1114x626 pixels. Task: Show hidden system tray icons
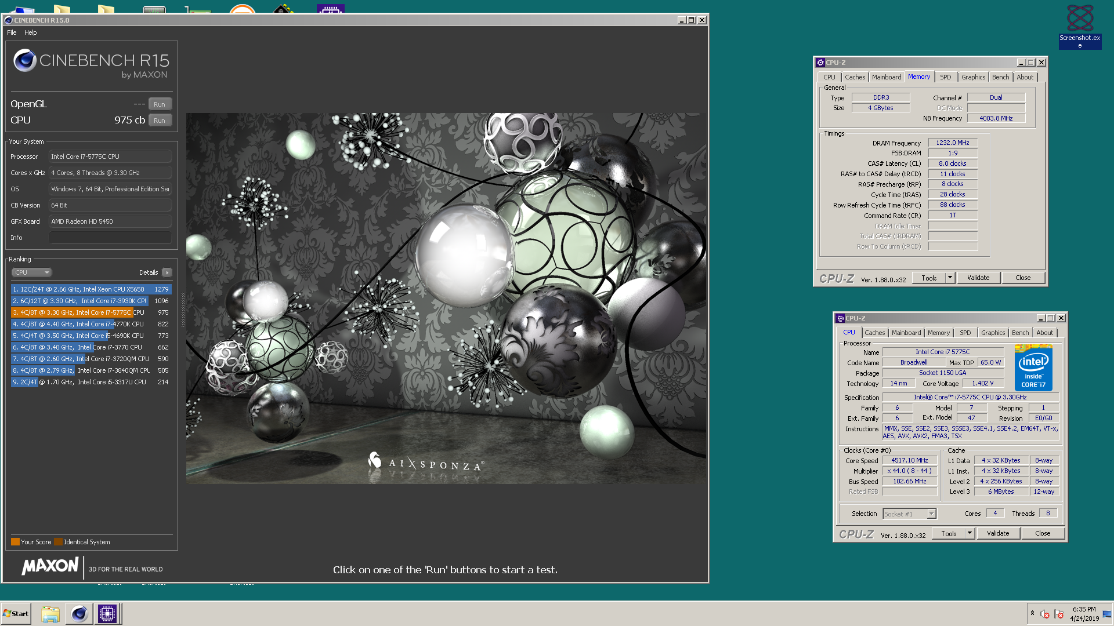1032,613
